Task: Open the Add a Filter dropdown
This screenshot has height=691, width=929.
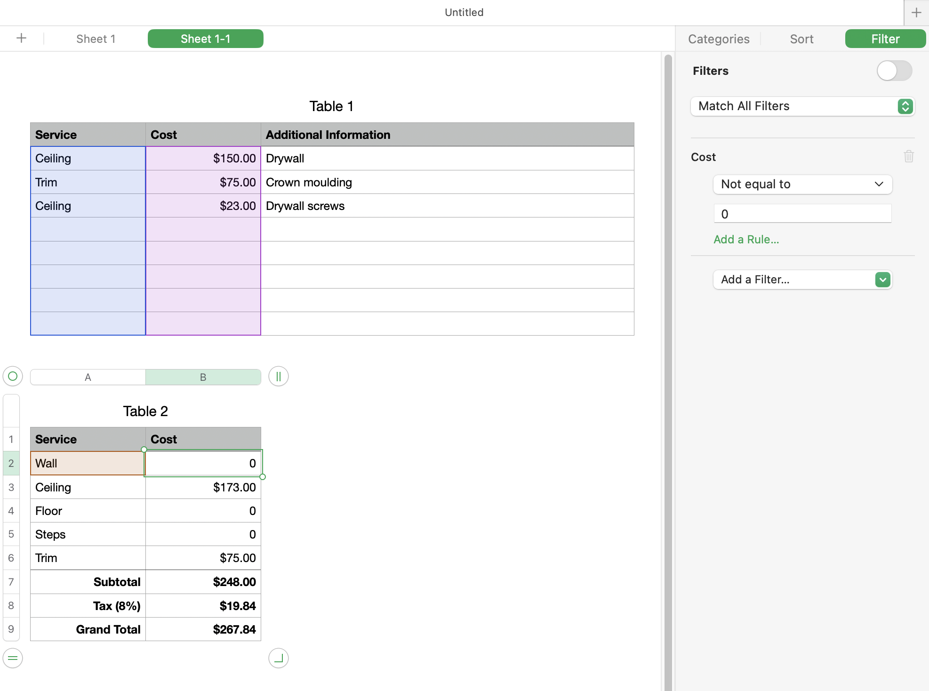Action: 802,280
